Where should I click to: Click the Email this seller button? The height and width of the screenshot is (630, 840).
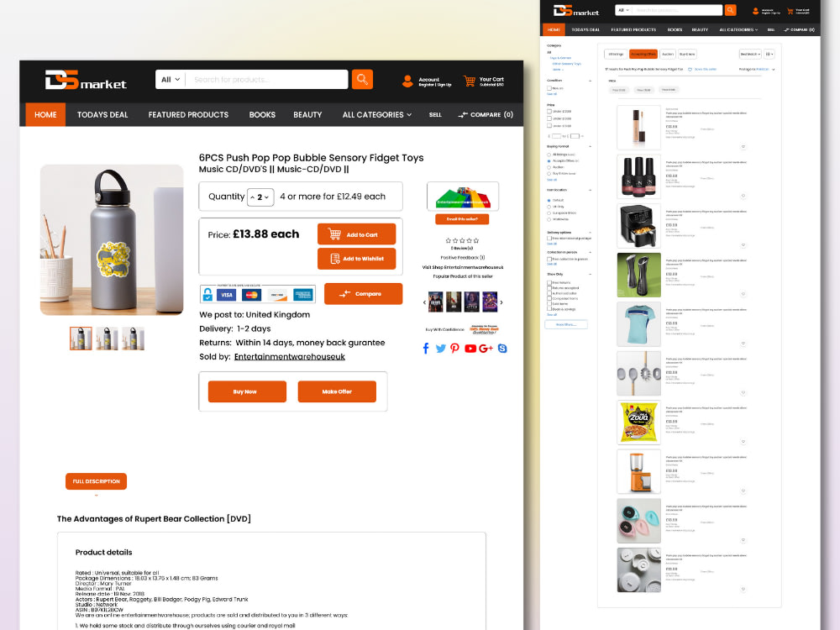point(462,219)
